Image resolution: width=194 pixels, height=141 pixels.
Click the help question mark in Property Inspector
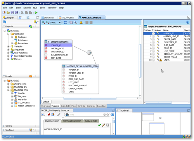[x=113, y=115]
